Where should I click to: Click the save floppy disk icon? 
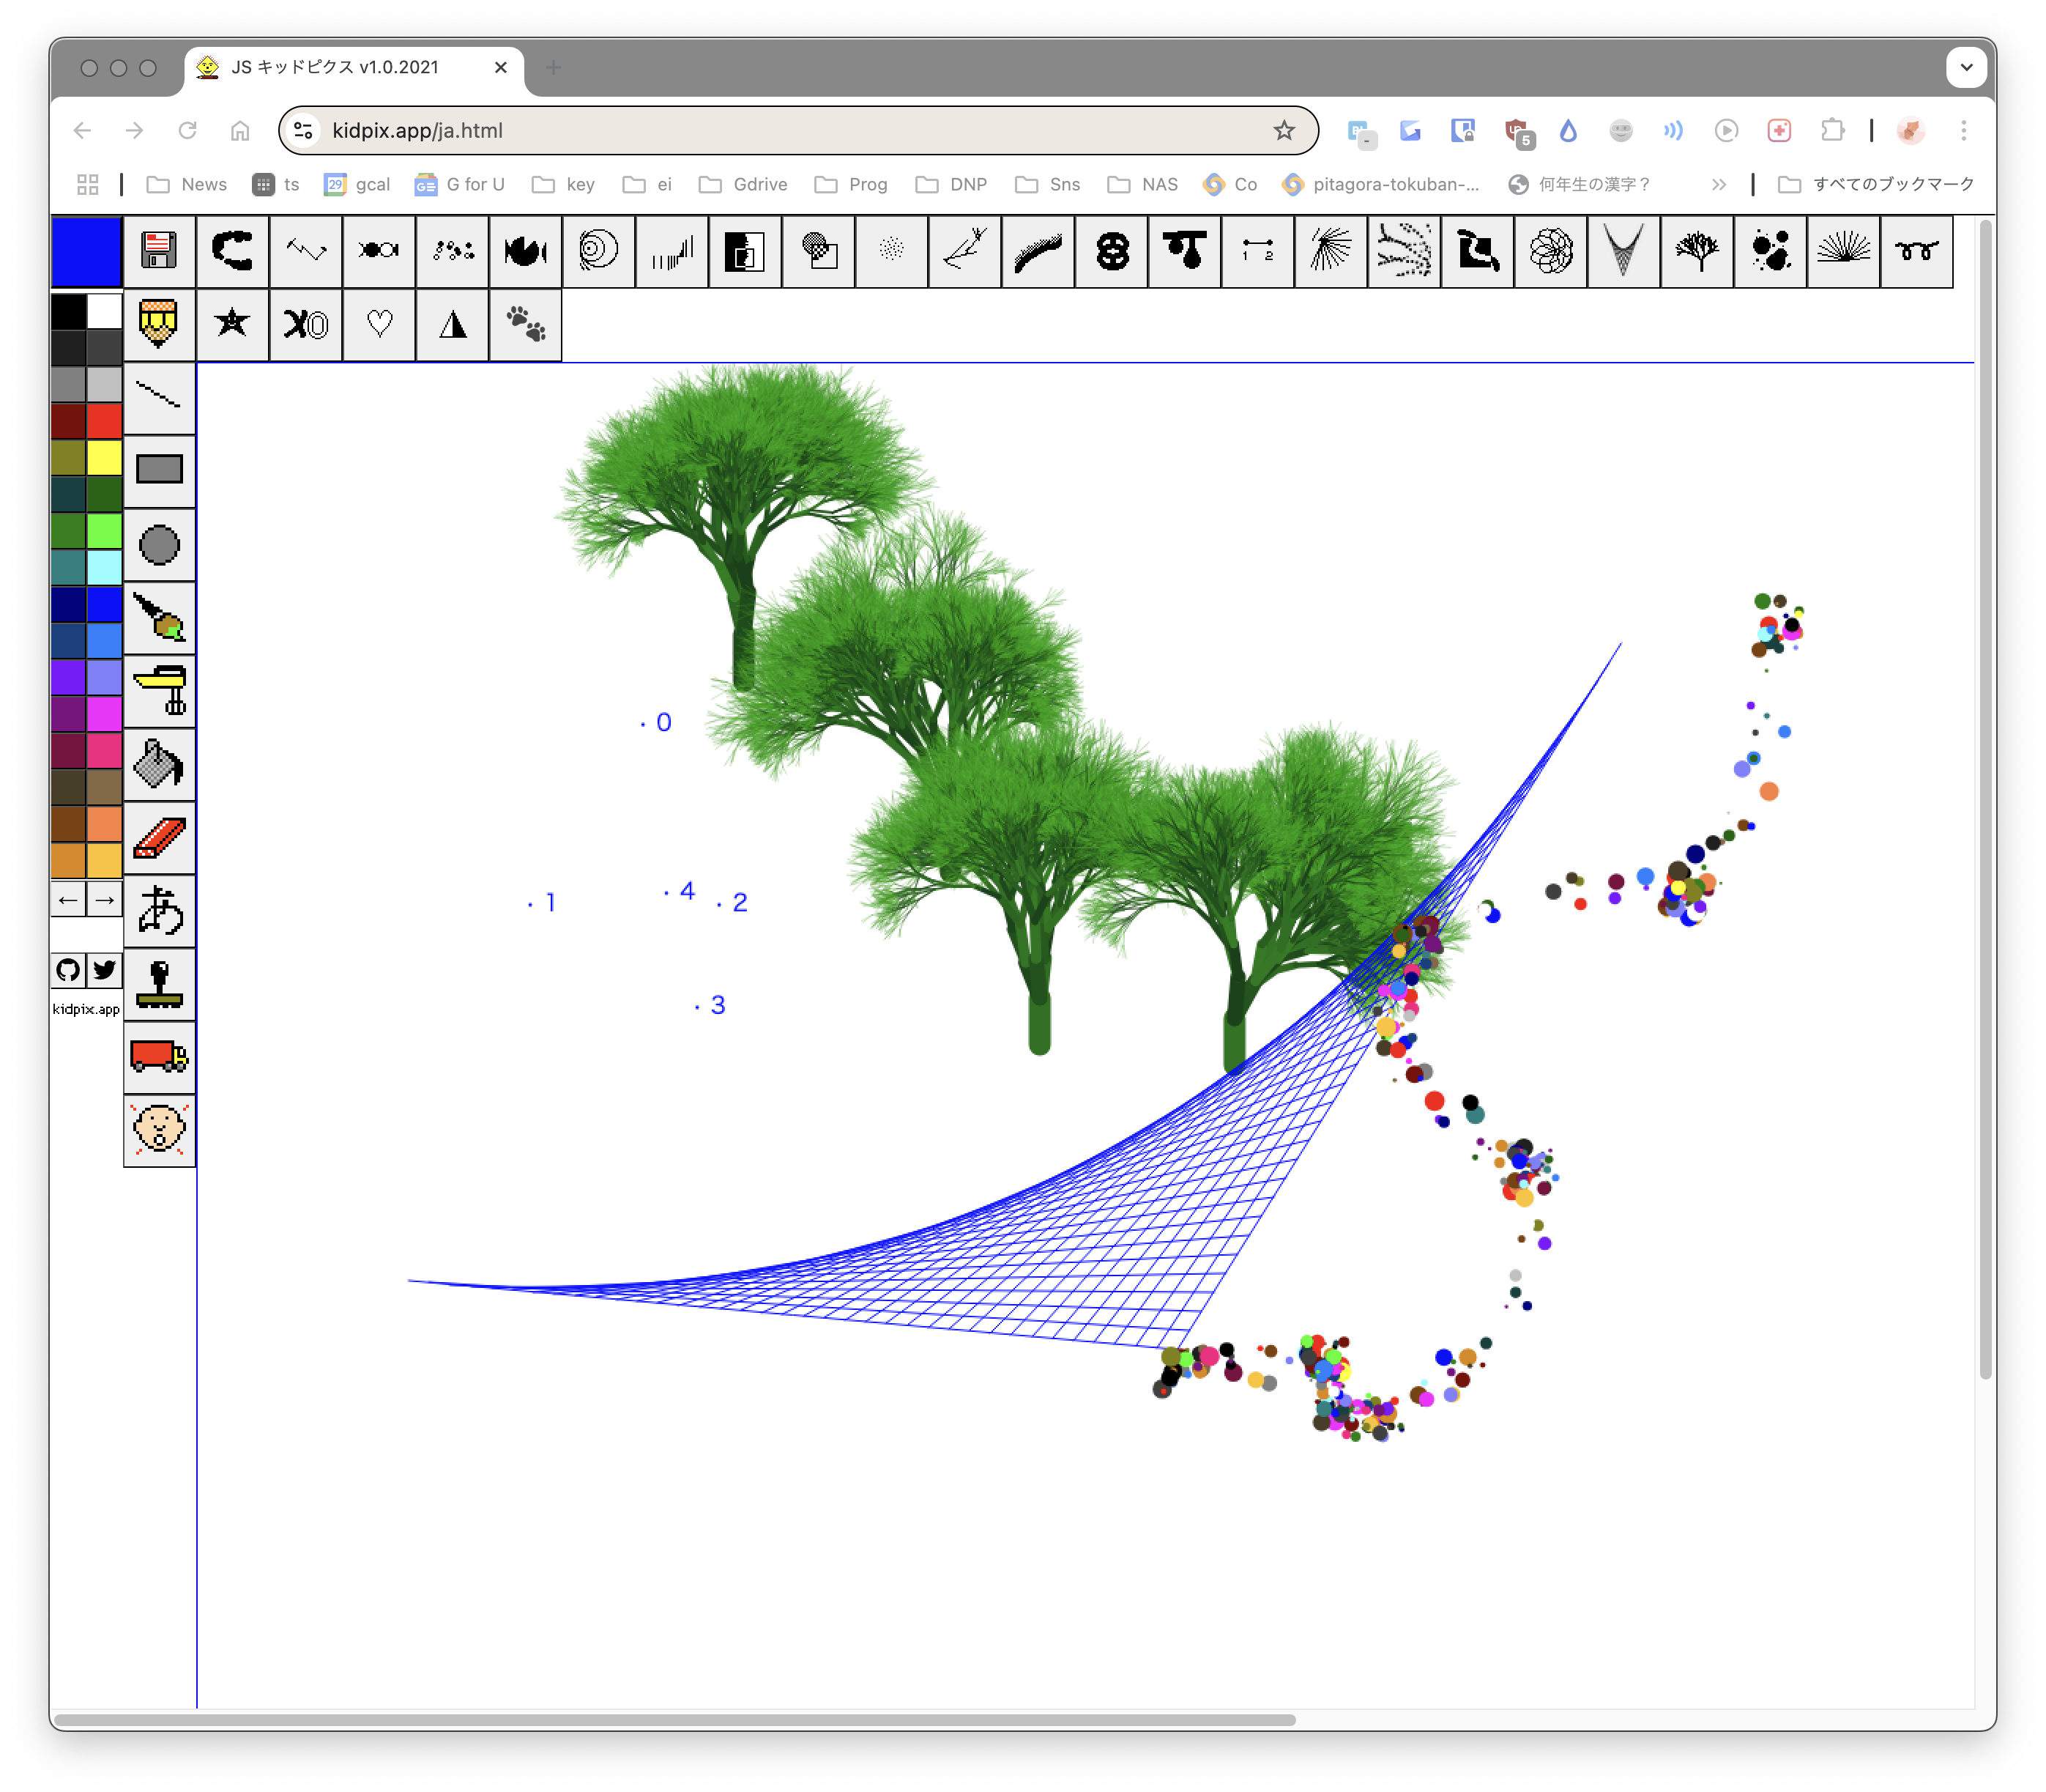tap(159, 251)
